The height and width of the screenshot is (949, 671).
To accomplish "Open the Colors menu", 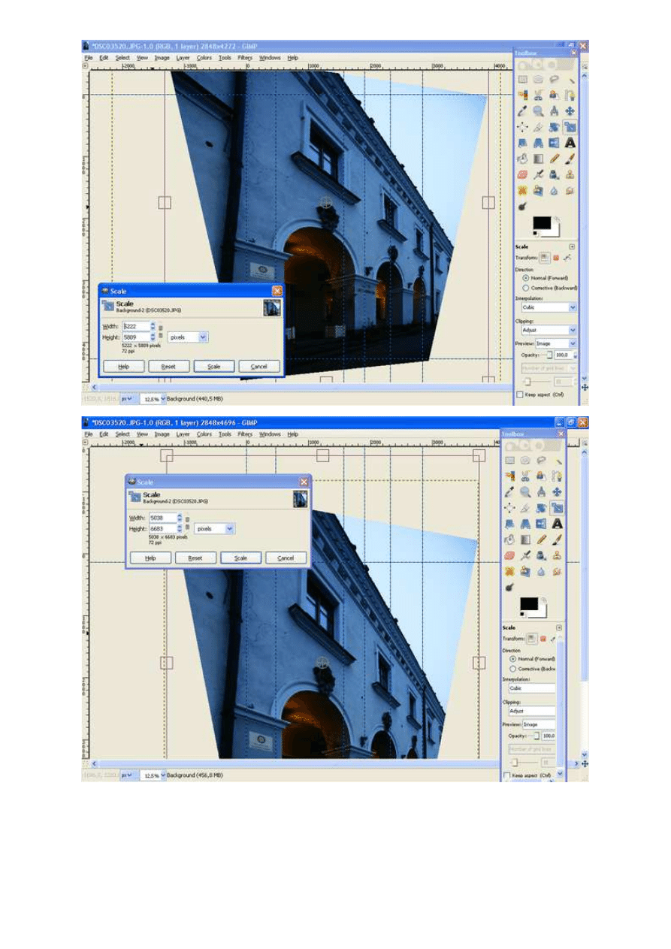I will point(204,58).
